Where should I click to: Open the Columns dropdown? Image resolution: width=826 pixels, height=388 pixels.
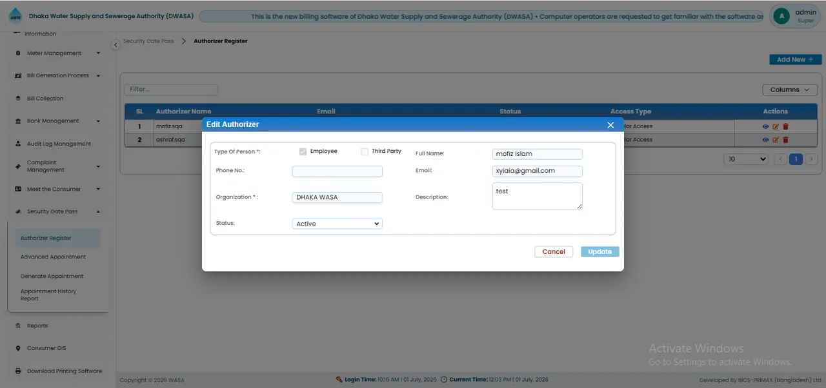click(790, 90)
